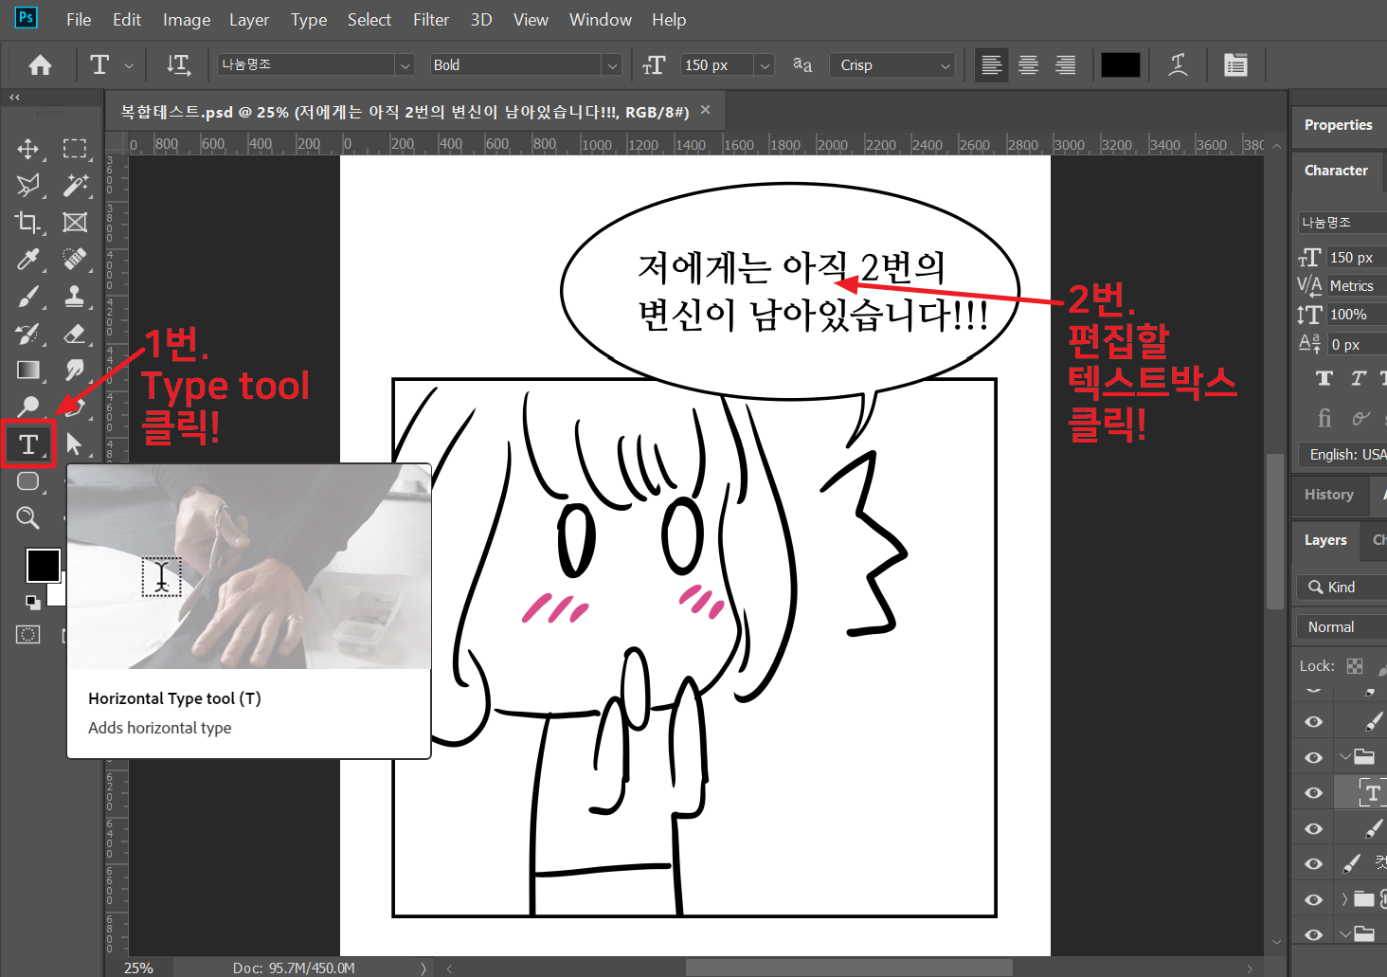The width and height of the screenshot is (1387, 977).
Task: Select the Horizontal Type tool
Action: tap(28, 443)
